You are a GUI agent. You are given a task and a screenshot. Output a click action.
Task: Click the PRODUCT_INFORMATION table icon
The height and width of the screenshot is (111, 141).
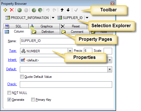pyautogui.click(x=7, y=18)
